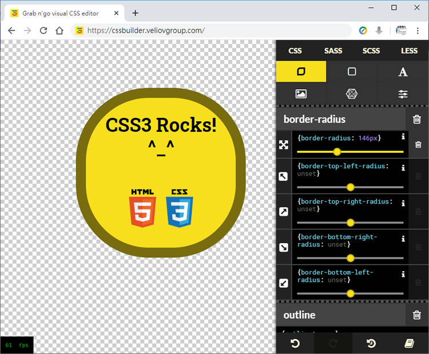Open the browser profile avatar
The image size is (429, 354).
tap(401, 30)
